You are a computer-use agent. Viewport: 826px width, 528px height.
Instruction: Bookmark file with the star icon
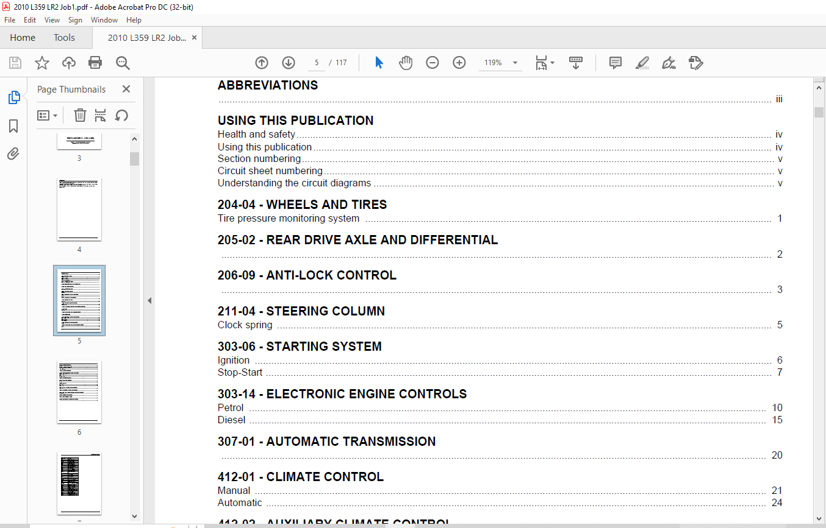pos(41,63)
